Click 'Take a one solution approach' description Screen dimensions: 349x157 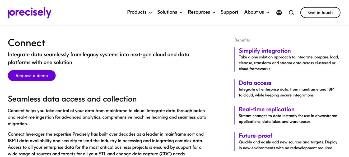(289, 63)
